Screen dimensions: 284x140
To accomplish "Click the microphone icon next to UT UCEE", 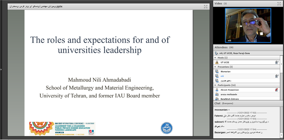I will pyautogui.click(x=277, y=63).
